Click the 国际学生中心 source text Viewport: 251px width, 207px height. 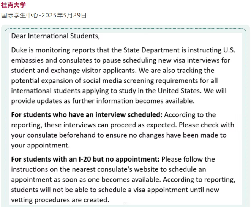(x=20, y=16)
